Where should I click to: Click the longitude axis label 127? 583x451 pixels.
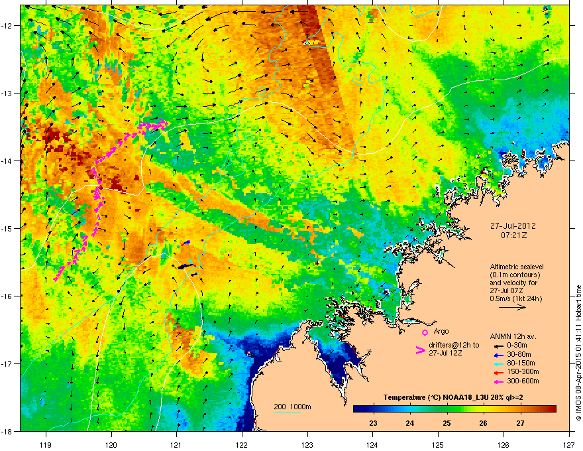569,445
